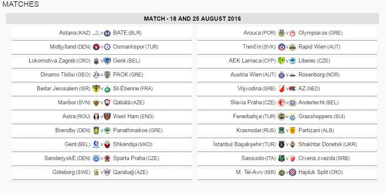This screenshot has width=385, height=193.
Task: Click the West Ham club crest icon
Action: 107,116
